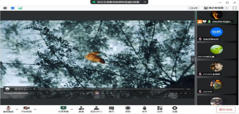Skip to previous track in player

[88, 93]
